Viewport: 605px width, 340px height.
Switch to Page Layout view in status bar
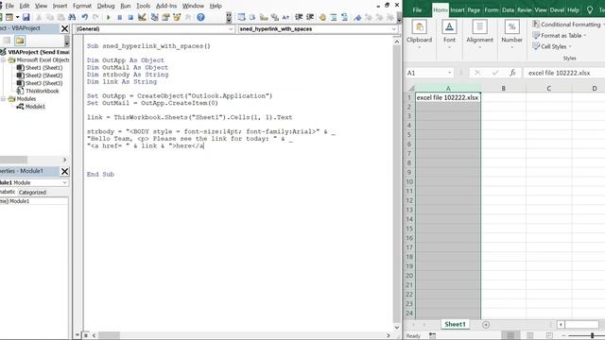coord(530,335)
